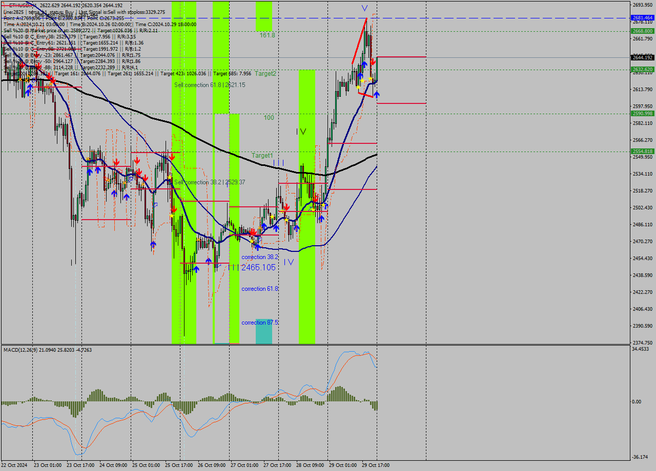Click 2582.110 on the price scale

642,123
